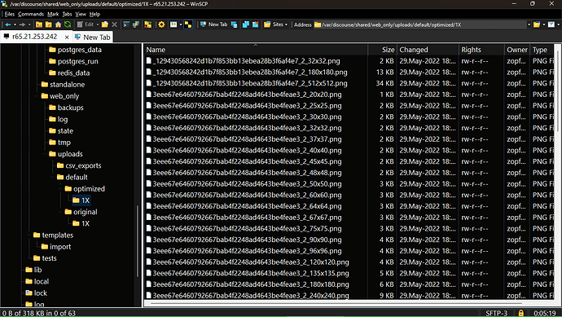Viewport: 562px width, 317px height.
Task: Open the view style dropdown arrow
Action: point(181,24)
